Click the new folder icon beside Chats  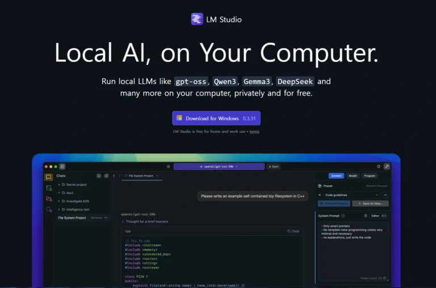(x=98, y=176)
